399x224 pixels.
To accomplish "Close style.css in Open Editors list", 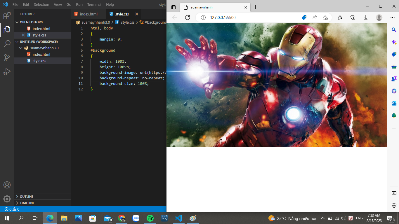I will (x=23, y=35).
